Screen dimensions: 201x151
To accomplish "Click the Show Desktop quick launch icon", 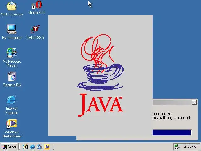I will pos(25,147).
